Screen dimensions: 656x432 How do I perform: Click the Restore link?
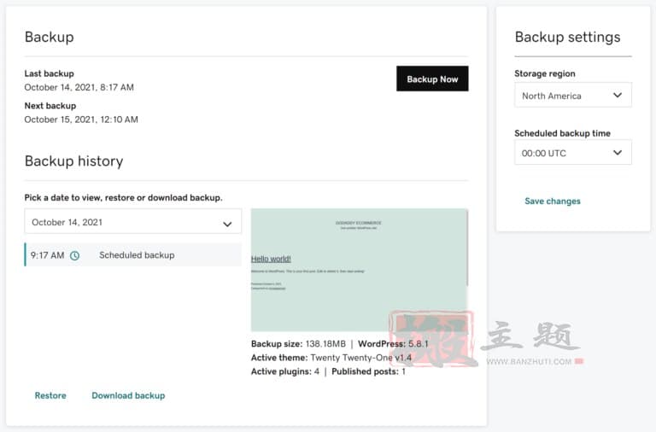[50, 395]
